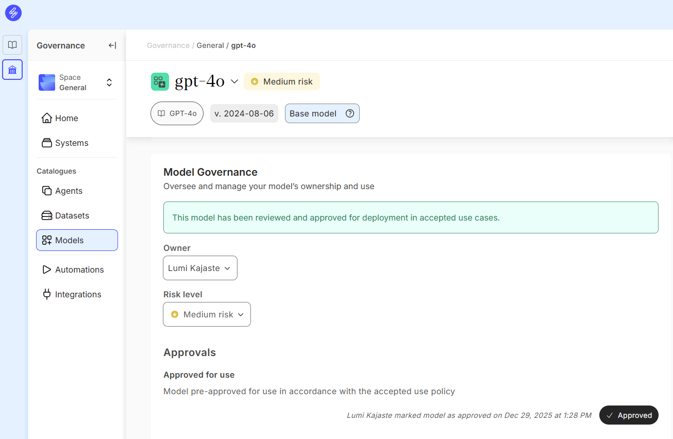Screen dimensions: 673x439
Task: Click the GPT-4o catalogue pill button
Action: point(177,113)
